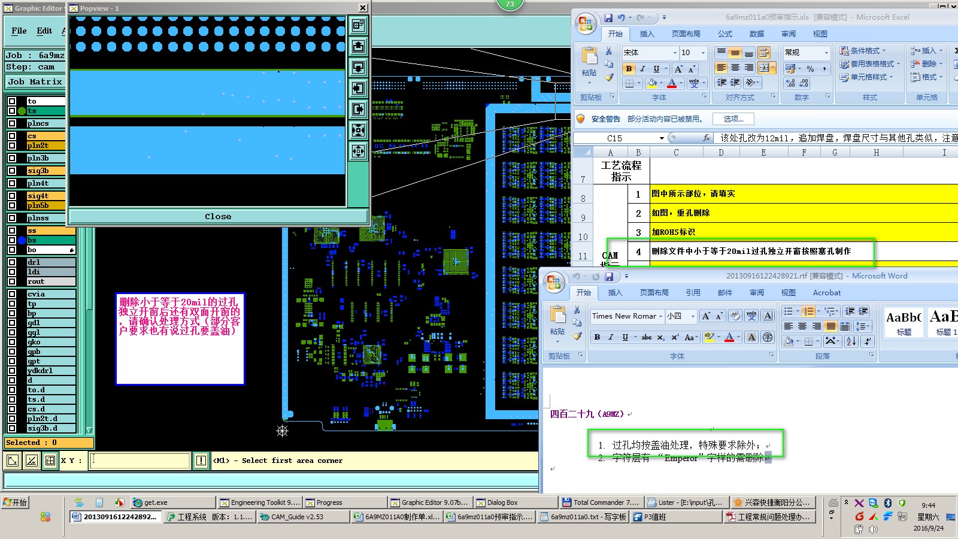Click the Popview right-arrow pan icon

click(x=358, y=109)
